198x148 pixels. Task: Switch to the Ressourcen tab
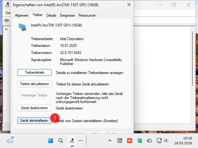tap(87, 15)
